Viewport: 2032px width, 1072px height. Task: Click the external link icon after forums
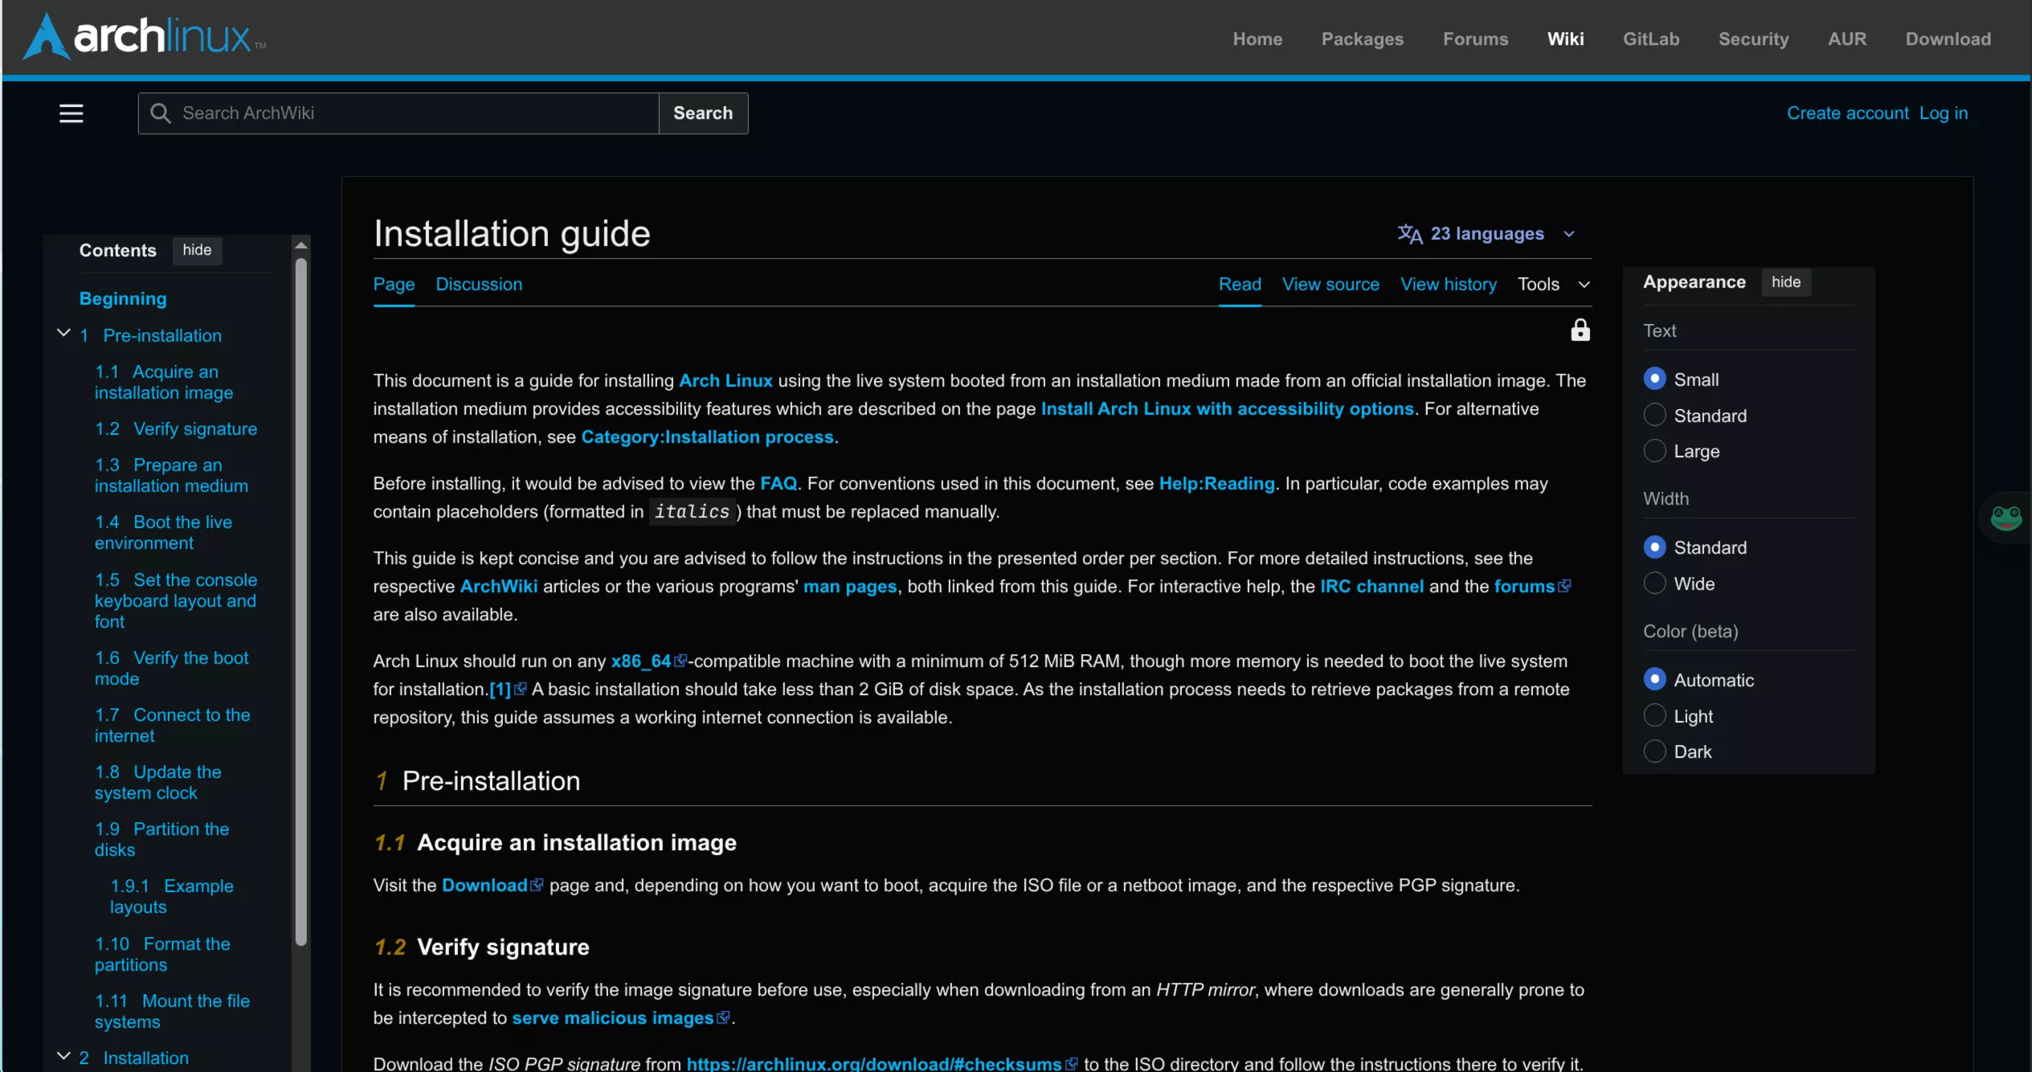[1564, 587]
